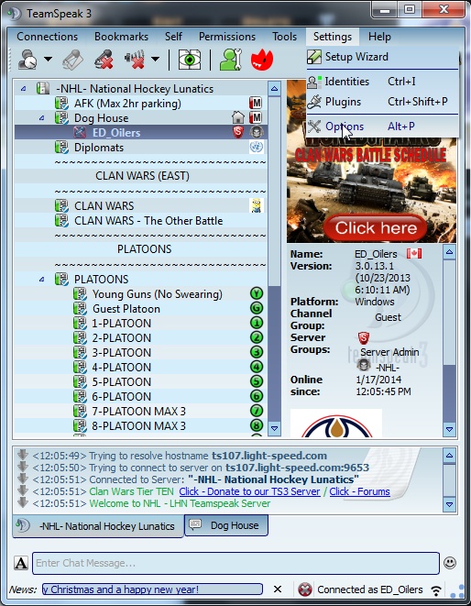Click the red Overwolf toolbar icon

click(x=261, y=60)
